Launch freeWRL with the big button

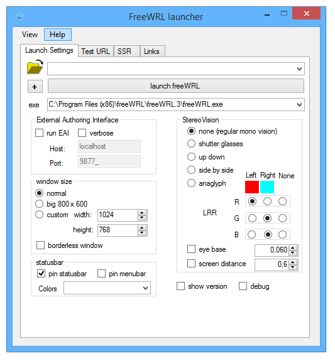click(x=176, y=86)
